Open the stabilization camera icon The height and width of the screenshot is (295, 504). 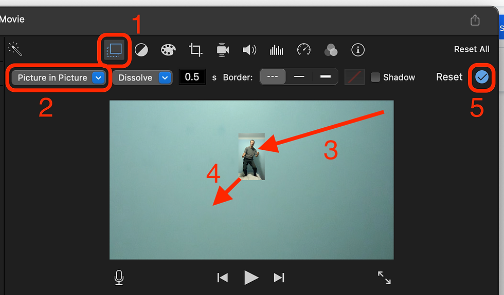coord(222,50)
